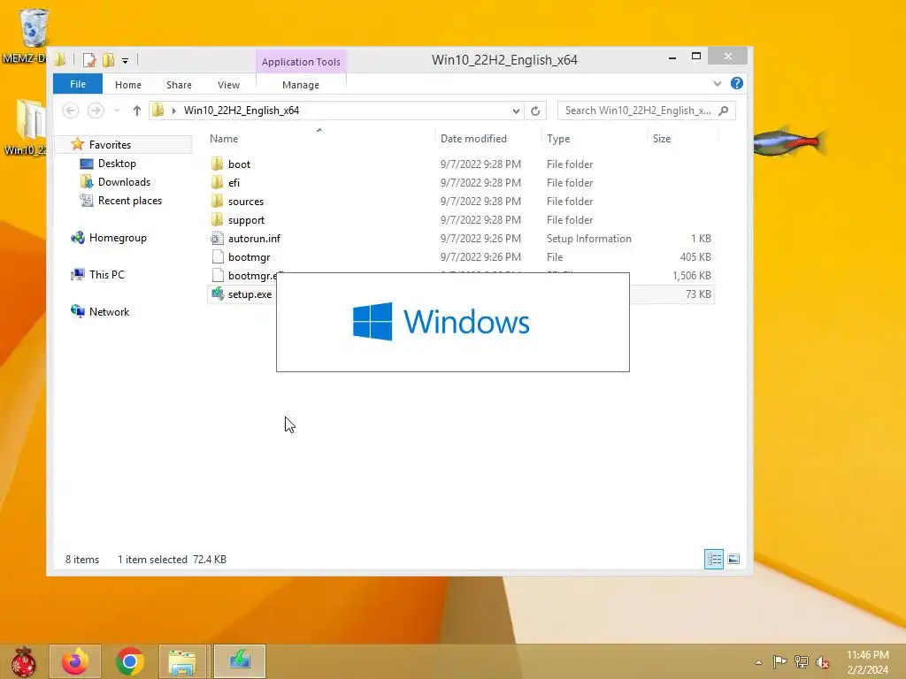Switch to Details view in status bar
This screenshot has width=906, height=679.
click(714, 559)
